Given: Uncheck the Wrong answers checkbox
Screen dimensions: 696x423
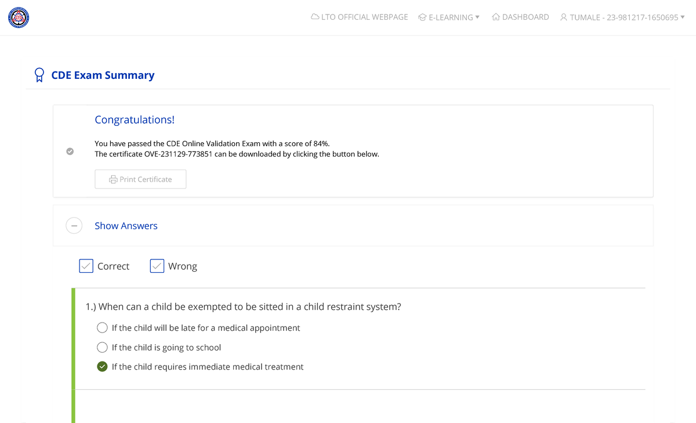Looking at the screenshot, I should (157, 266).
